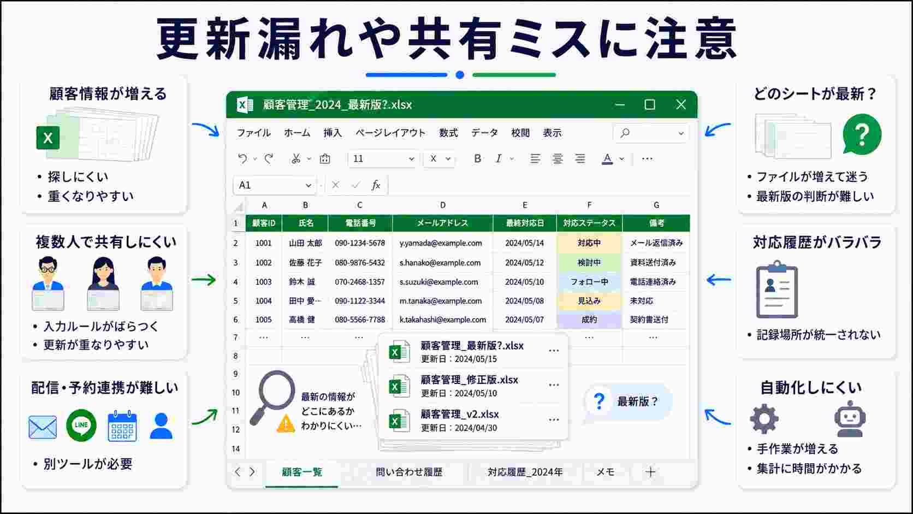The image size is (913, 514).
Task: Click the LINE icon in left panel
Action: pos(81,426)
